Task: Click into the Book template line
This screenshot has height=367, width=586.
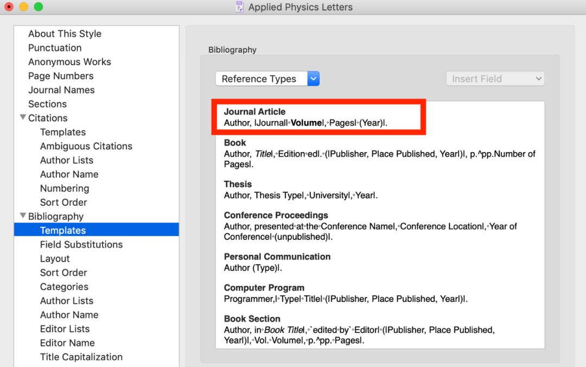Action: coord(379,154)
